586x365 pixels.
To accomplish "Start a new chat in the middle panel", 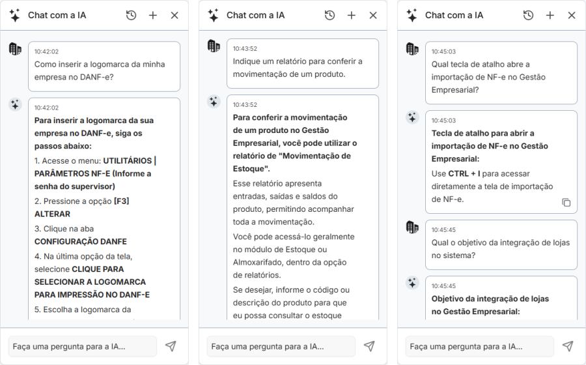I will (352, 16).
